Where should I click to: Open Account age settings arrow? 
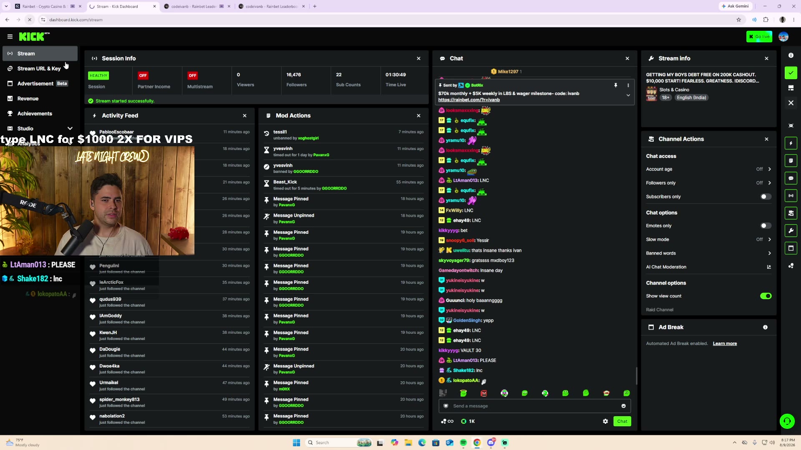click(x=770, y=169)
